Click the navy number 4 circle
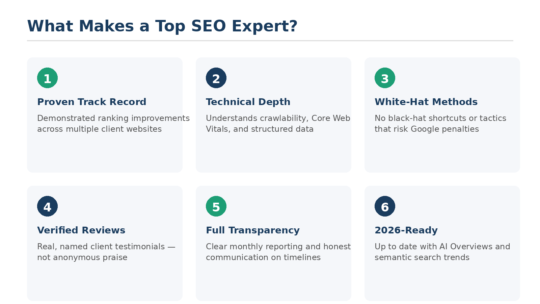 (47, 206)
